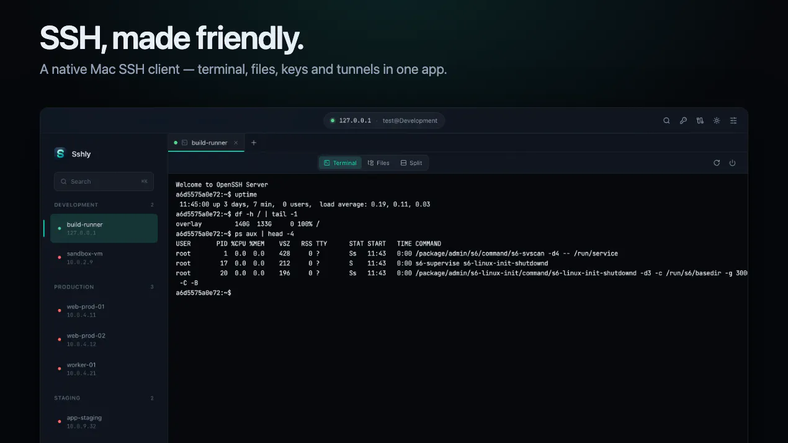Click the 127.0.0.1 connection status pill
The image size is (788, 443).
click(384, 120)
